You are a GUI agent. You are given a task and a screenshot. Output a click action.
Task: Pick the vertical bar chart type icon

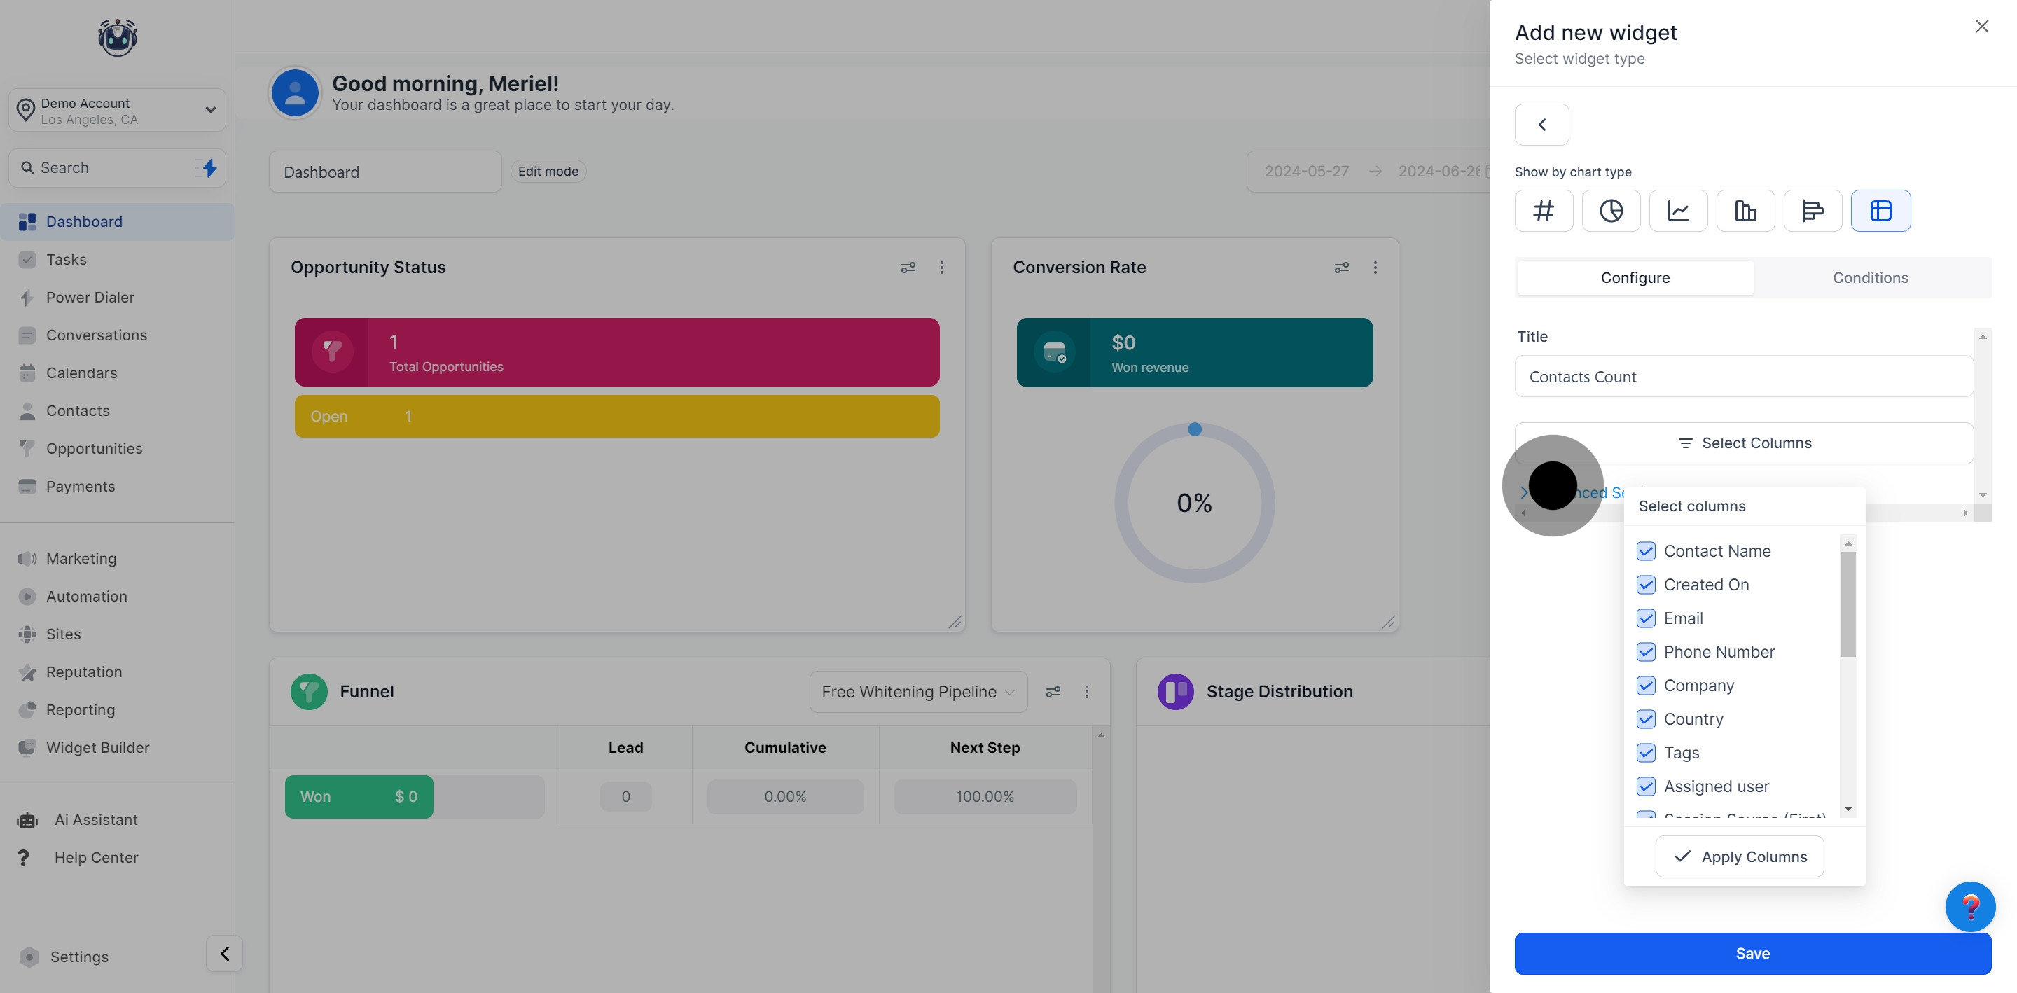(x=1745, y=211)
